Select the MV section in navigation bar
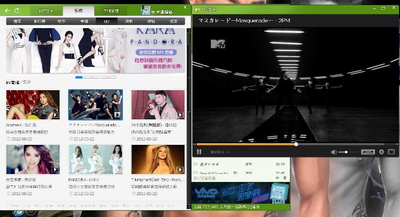The height and width of the screenshot is (217, 400). (x=106, y=21)
